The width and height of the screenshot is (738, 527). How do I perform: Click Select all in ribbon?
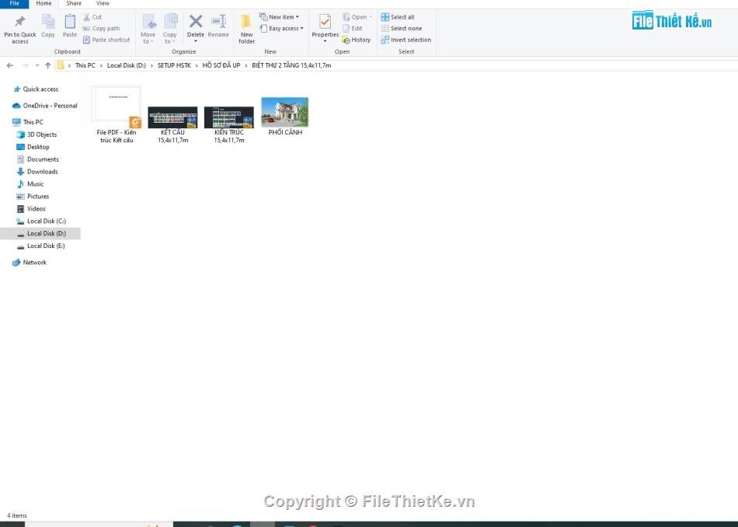coord(398,17)
